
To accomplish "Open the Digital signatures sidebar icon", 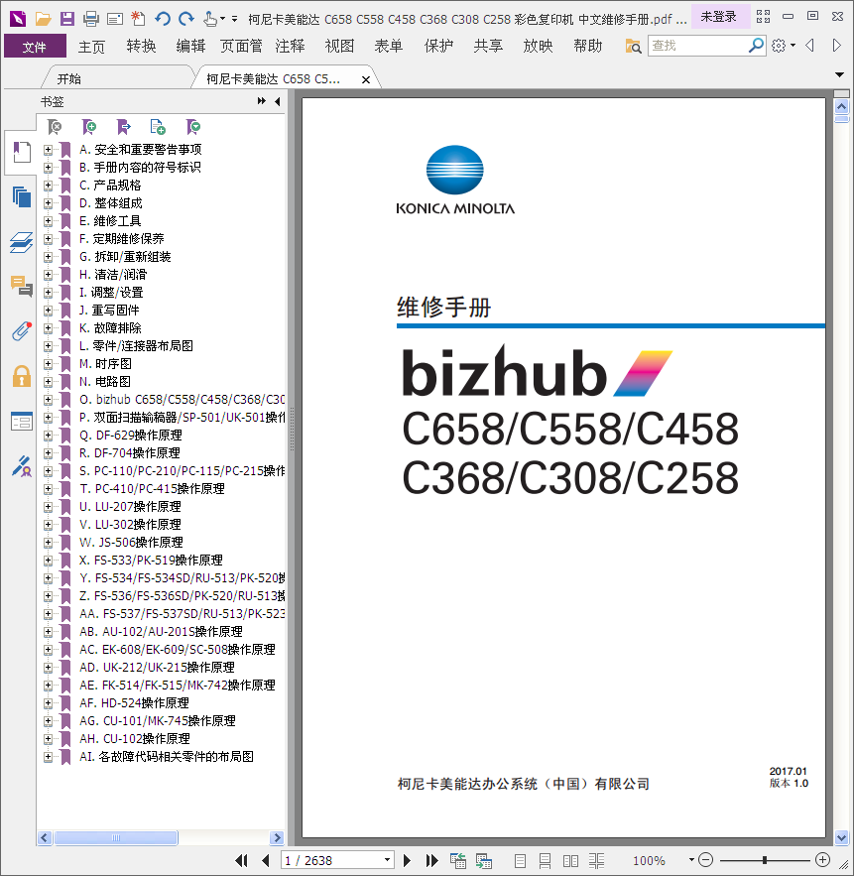I will tap(22, 466).
